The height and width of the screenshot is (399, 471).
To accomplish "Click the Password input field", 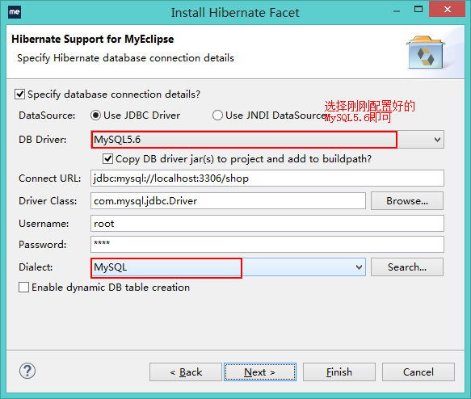I will tap(267, 245).
